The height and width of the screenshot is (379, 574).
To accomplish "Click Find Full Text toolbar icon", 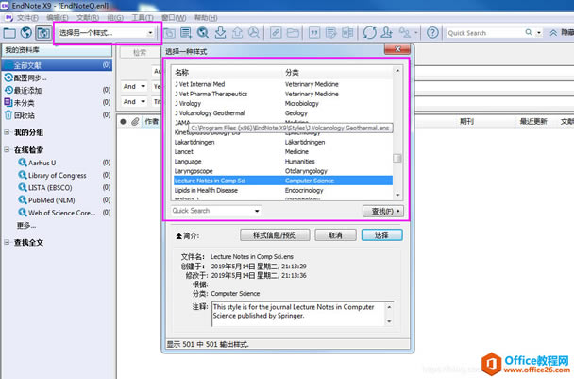I will pos(253,33).
